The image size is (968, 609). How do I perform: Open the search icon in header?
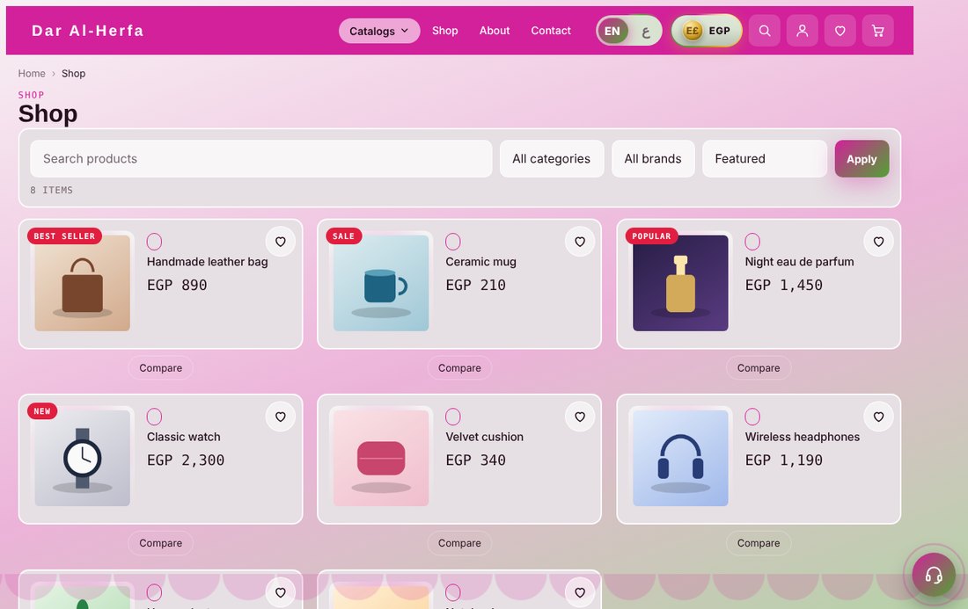tap(764, 31)
